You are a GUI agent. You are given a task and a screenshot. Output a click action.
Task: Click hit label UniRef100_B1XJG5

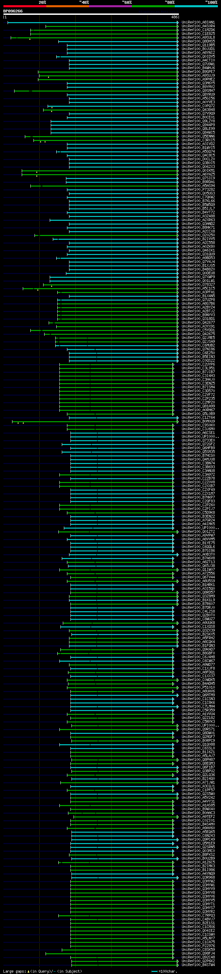198,265
